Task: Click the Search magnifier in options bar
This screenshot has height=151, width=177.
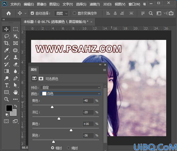Action: (151, 13)
